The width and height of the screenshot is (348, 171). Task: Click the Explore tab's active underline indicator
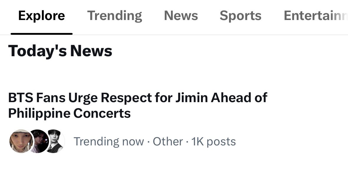42,34
